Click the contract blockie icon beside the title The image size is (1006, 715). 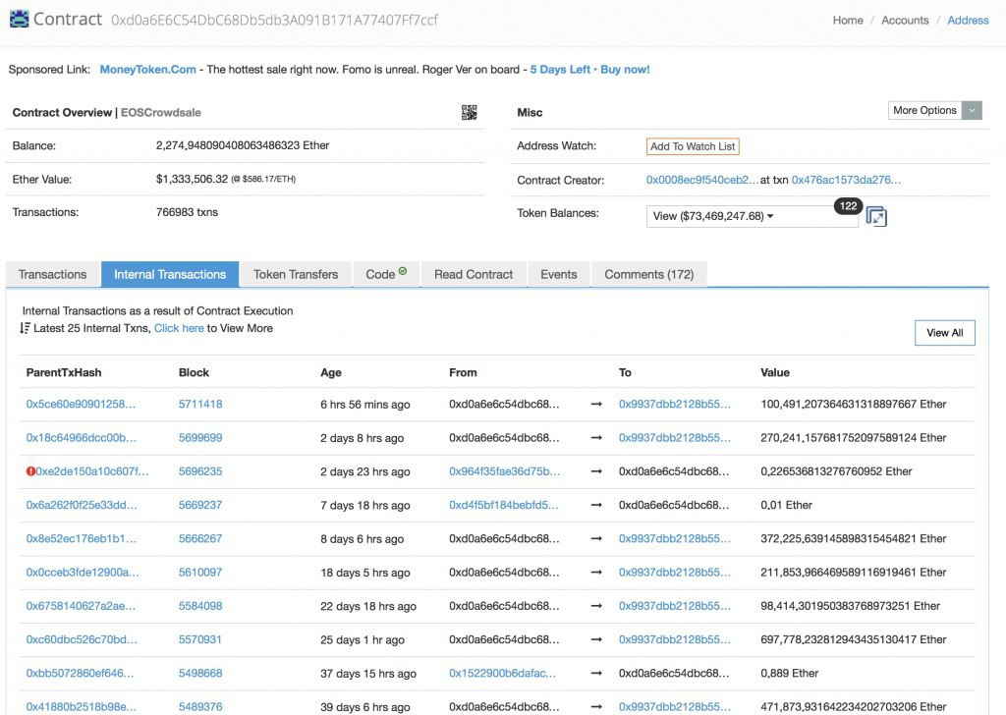click(x=20, y=20)
